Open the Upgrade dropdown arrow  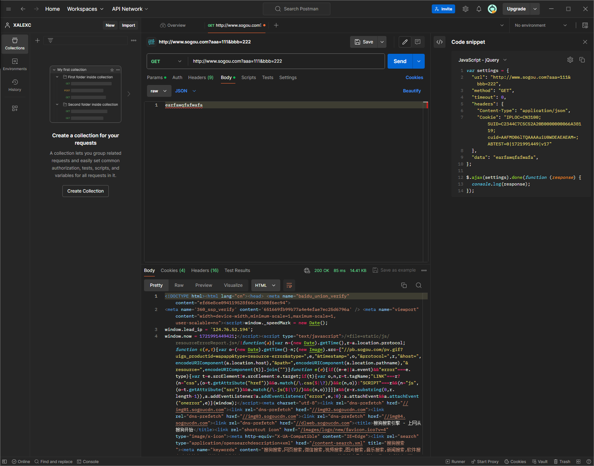pyautogui.click(x=535, y=9)
